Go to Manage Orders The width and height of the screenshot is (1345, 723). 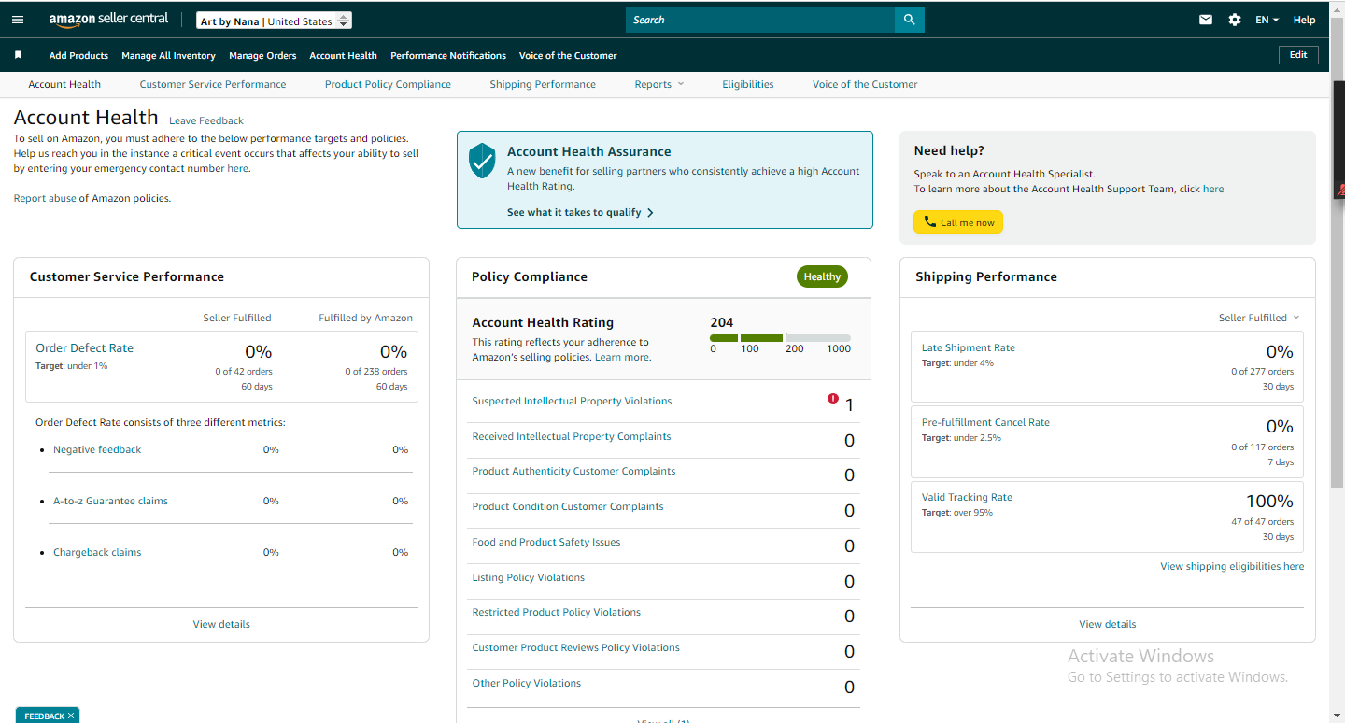coord(262,55)
